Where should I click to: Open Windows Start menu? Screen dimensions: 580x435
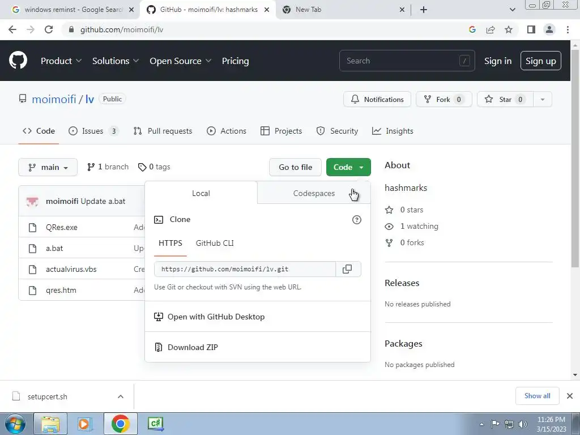point(14,424)
